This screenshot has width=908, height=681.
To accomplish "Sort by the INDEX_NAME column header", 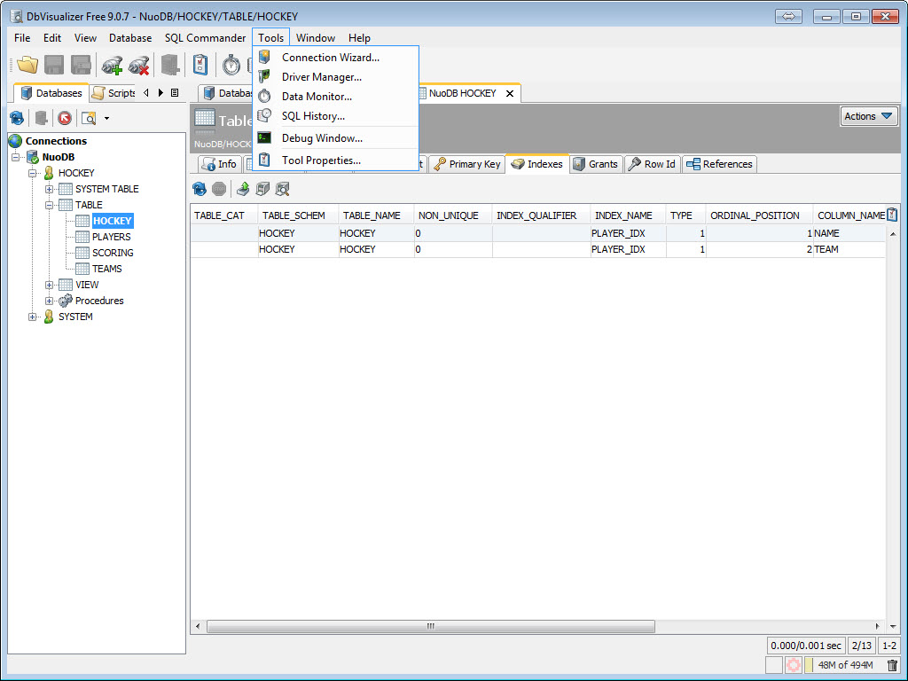I will (628, 215).
